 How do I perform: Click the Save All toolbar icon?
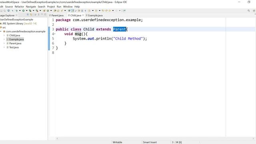pos(4,11)
